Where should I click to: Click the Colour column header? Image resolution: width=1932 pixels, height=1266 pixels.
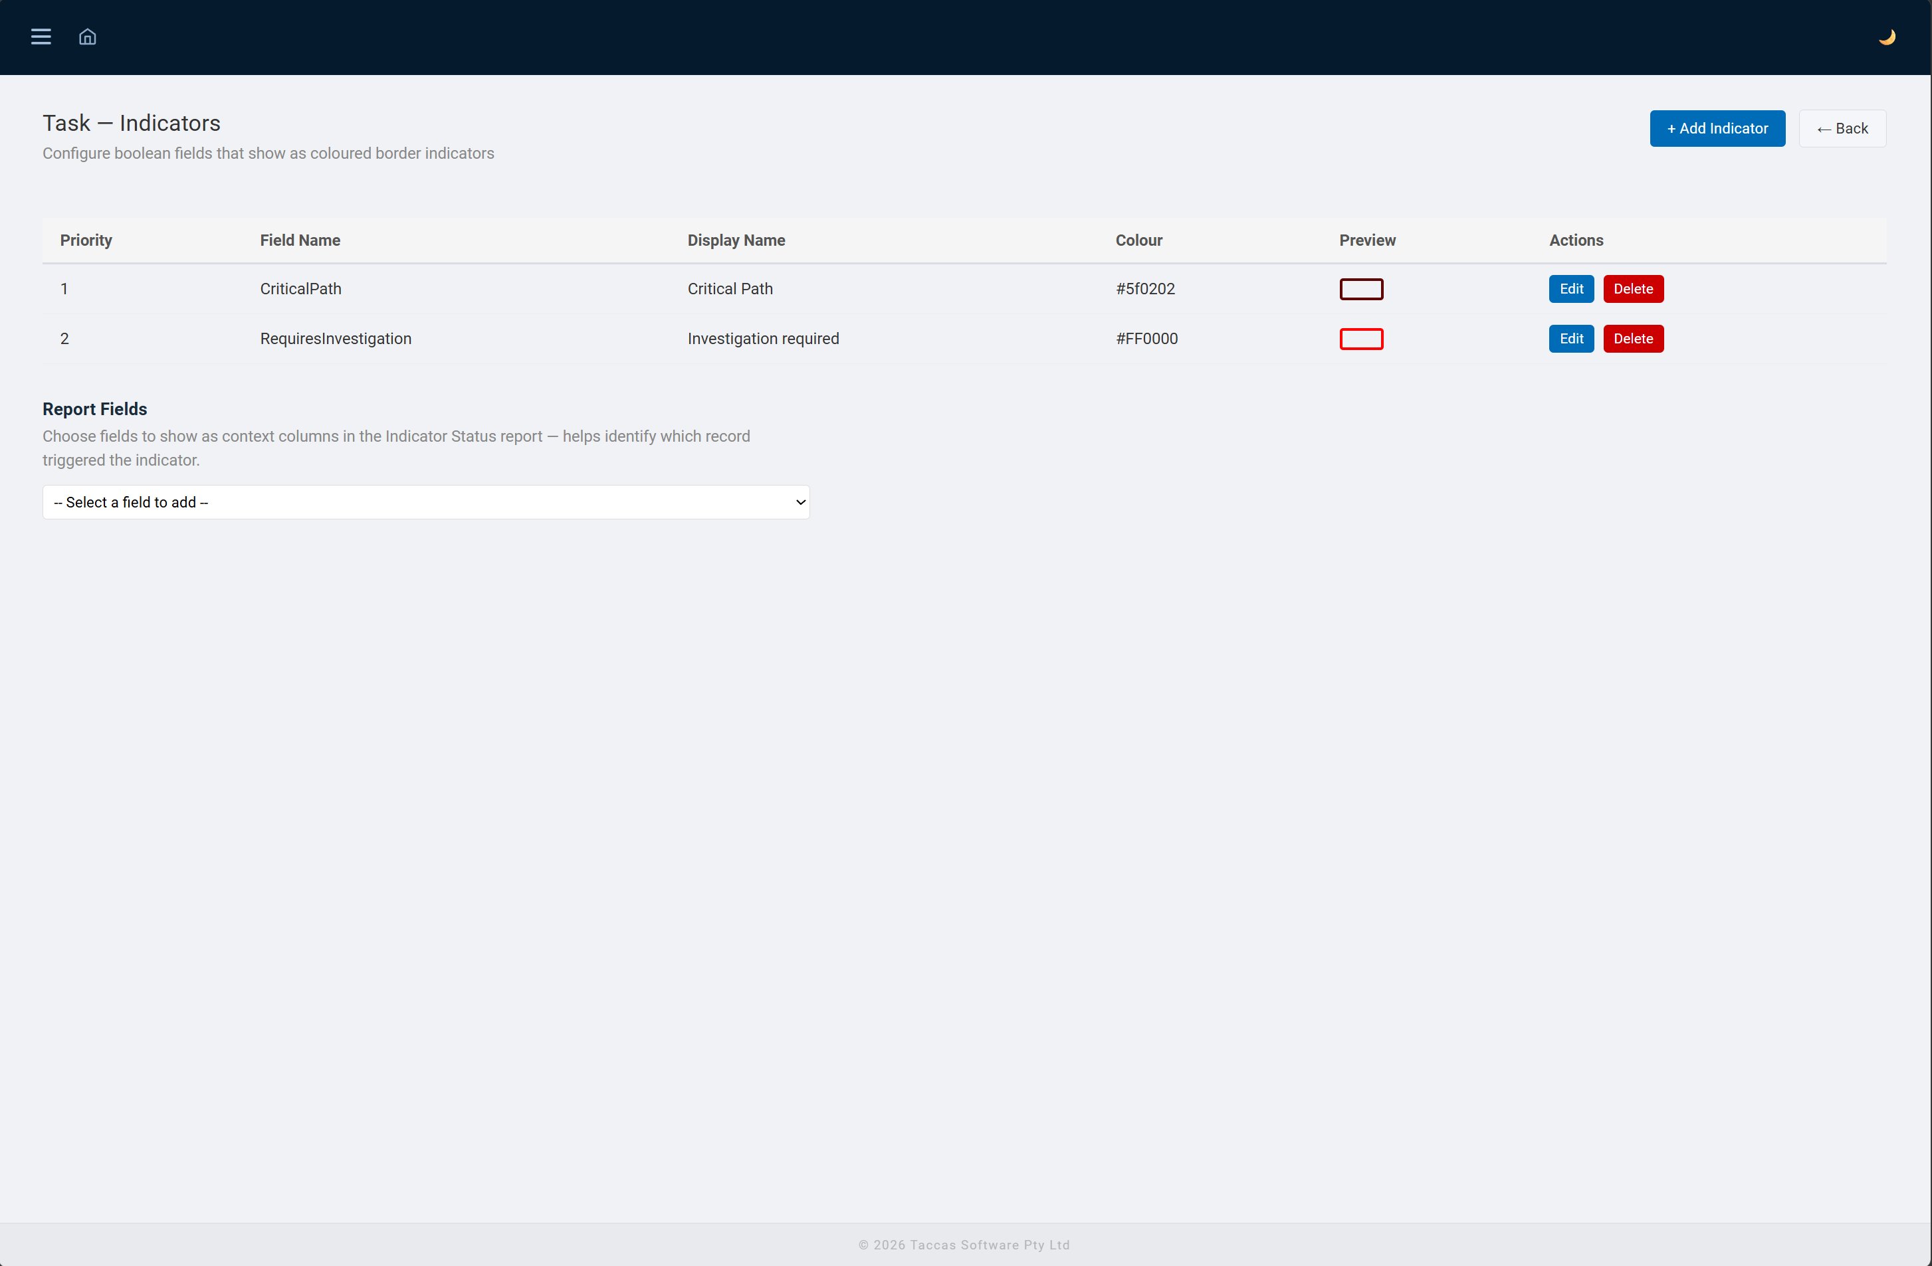pyautogui.click(x=1138, y=240)
